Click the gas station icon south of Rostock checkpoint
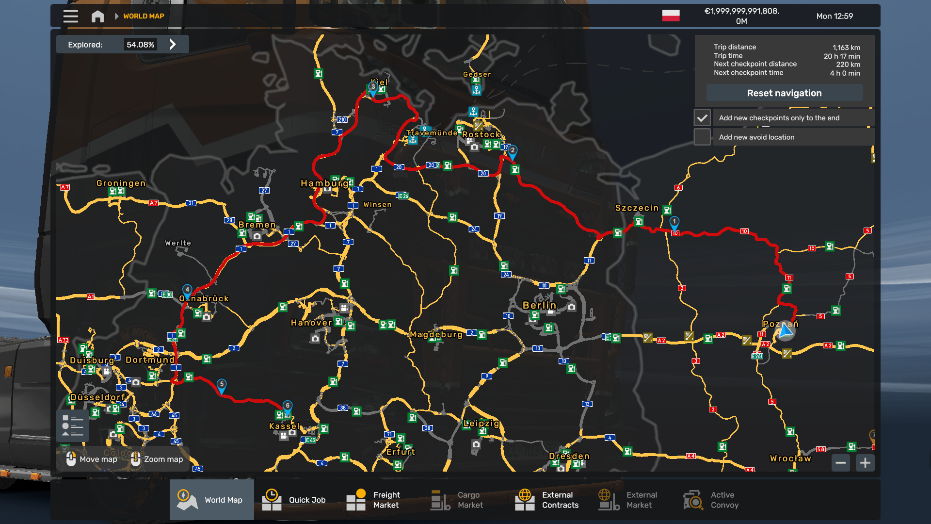The height and width of the screenshot is (524, 931). tap(515, 169)
